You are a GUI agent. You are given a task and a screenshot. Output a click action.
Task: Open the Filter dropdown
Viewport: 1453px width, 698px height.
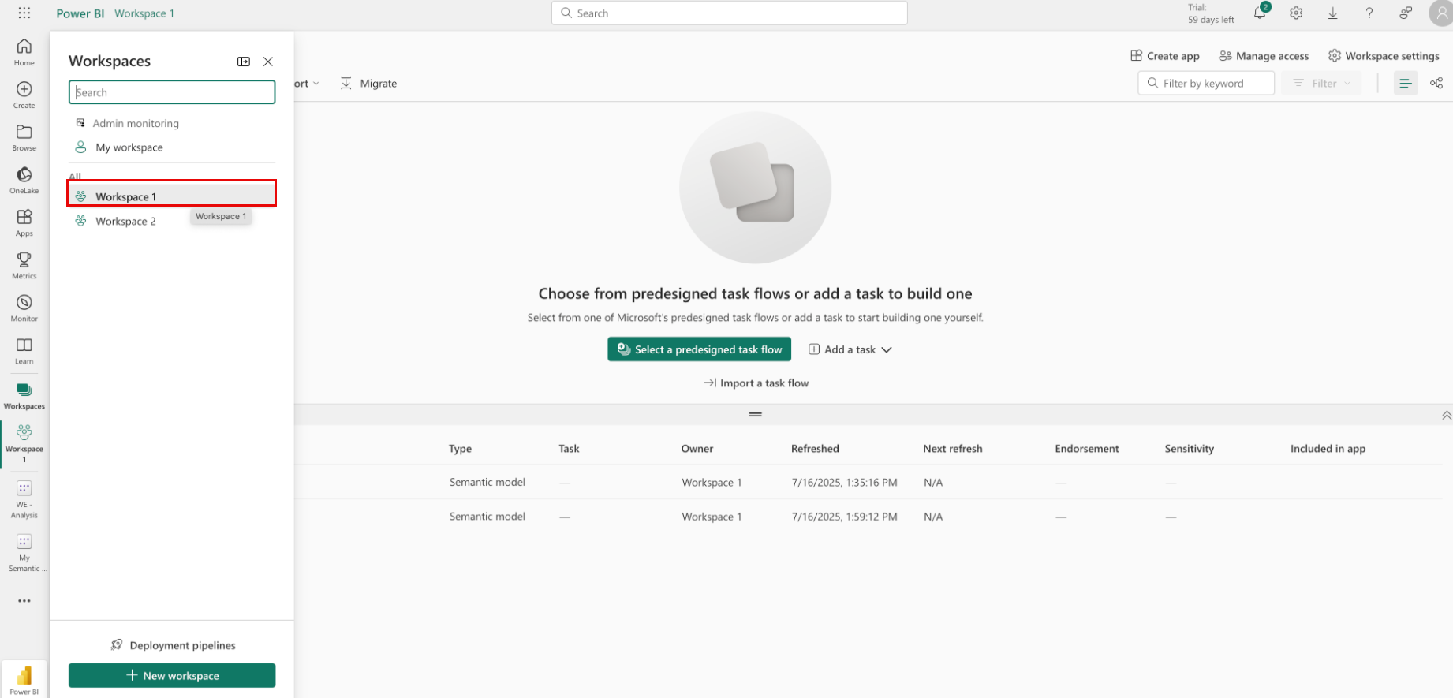[x=1322, y=83]
